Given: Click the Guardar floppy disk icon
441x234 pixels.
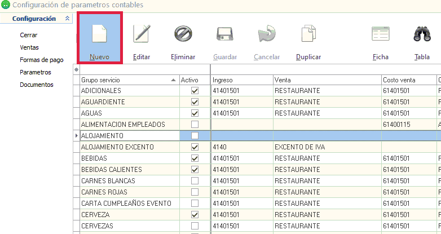Looking at the screenshot, I should tap(226, 34).
